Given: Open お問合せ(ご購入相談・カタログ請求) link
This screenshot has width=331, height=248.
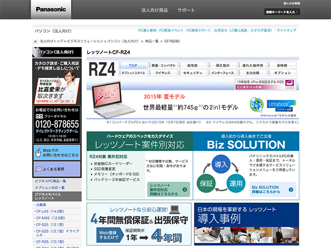Looking at the screenshot, I should pyautogui.click(x=243, y=30).
